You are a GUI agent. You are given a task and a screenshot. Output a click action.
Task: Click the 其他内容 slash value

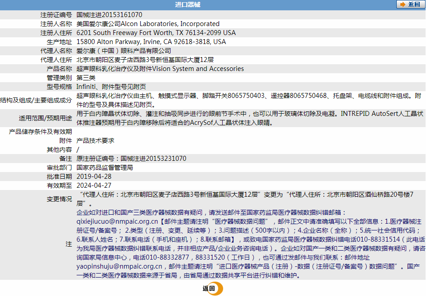(78, 150)
